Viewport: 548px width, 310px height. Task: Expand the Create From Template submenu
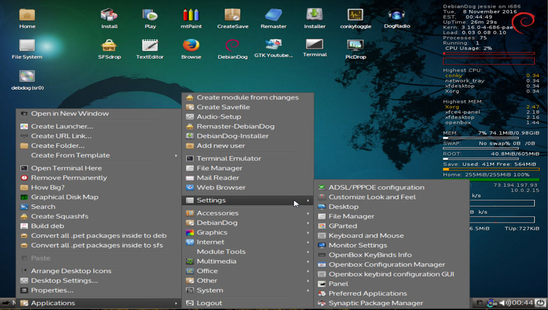point(99,155)
